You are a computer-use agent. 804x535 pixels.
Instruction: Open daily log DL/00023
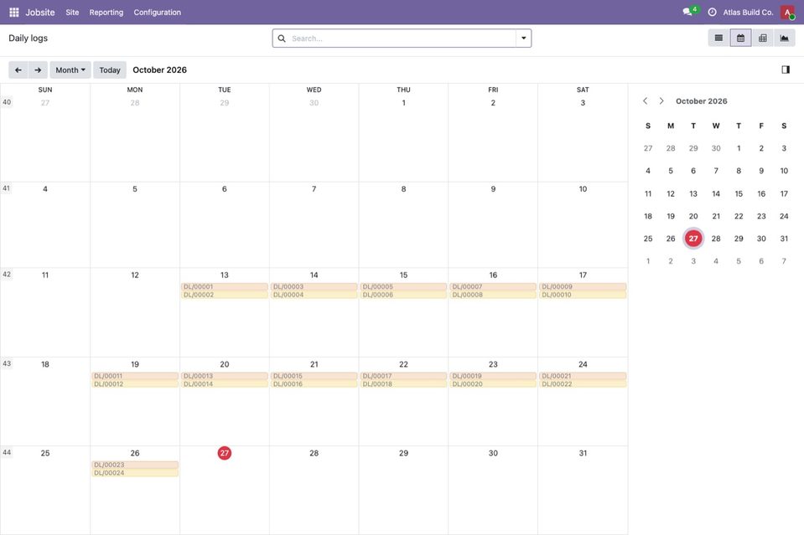[135, 465]
